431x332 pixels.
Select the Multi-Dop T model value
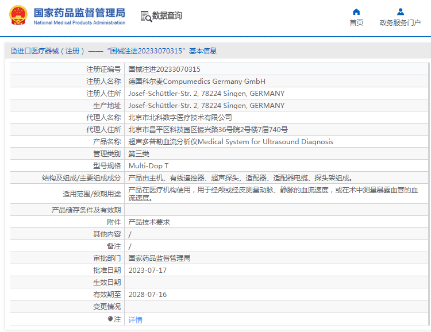click(148, 166)
